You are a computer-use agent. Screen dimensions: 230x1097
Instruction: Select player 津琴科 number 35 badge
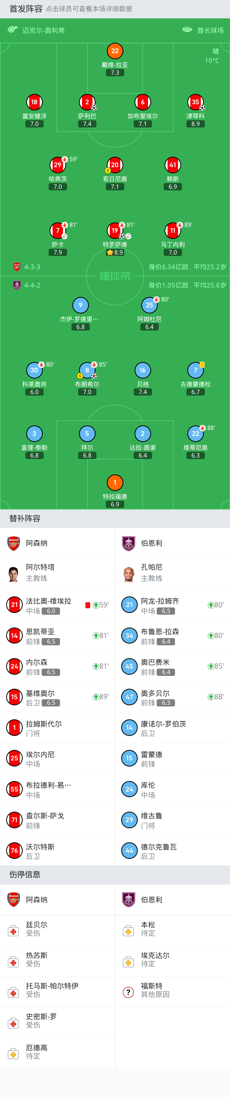pos(195,102)
